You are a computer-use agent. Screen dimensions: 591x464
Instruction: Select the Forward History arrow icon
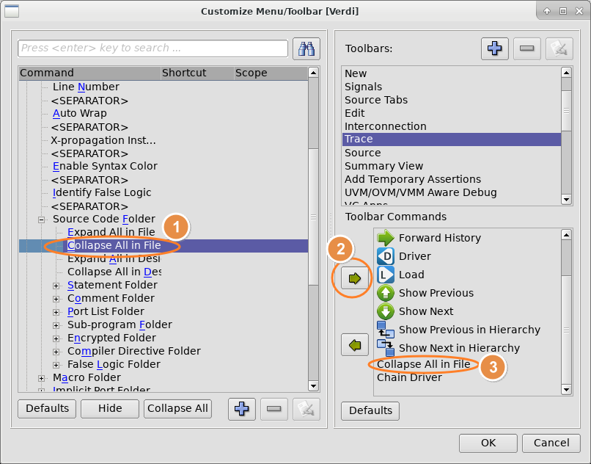click(x=386, y=238)
